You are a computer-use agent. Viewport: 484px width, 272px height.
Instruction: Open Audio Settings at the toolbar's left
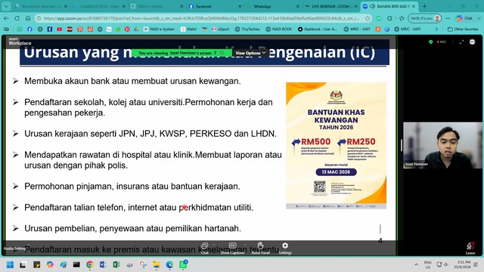click(x=15, y=249)
